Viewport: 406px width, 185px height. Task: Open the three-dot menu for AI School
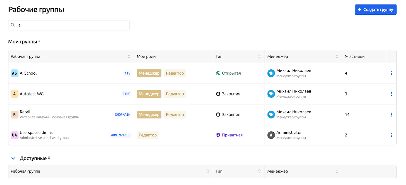coord(391,73)
